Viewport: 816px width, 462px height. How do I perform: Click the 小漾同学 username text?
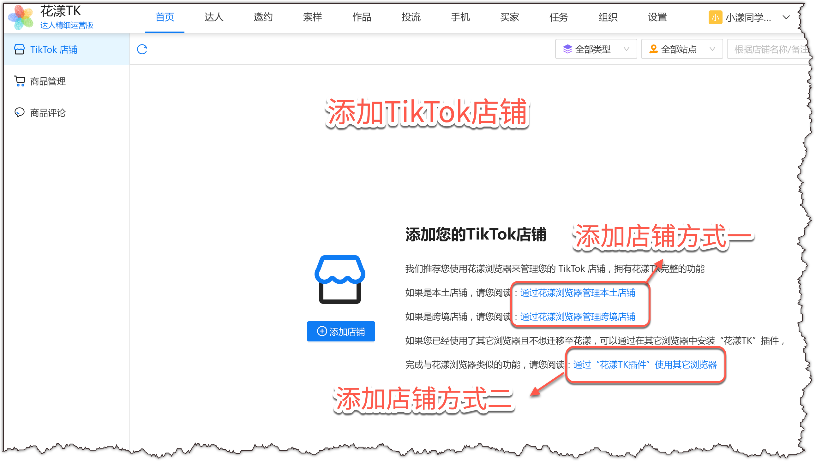click(x=748, y=17)
